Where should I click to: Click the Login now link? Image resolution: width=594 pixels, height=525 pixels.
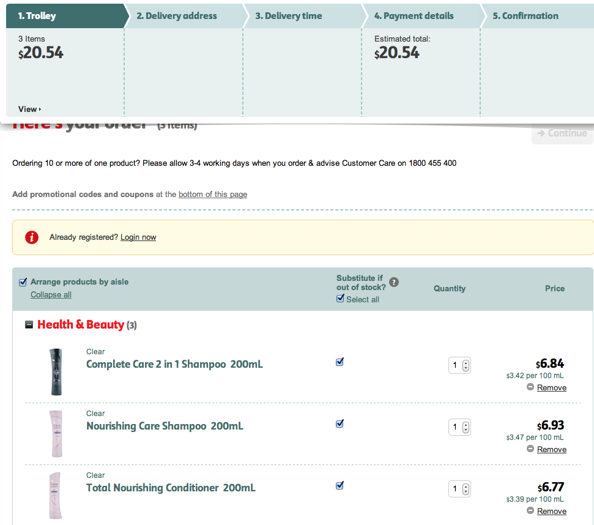point(138,237)
